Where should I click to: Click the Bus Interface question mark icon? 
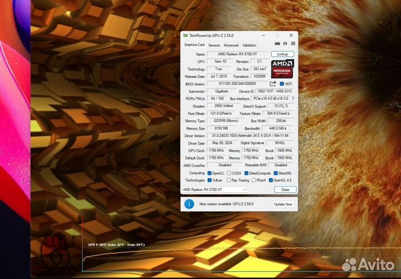coord(293,98)
